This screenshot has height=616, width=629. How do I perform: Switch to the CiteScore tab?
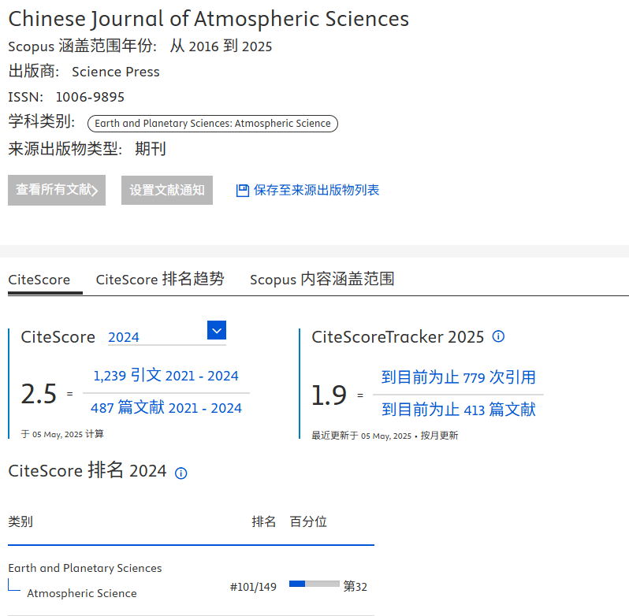(39, 280)
